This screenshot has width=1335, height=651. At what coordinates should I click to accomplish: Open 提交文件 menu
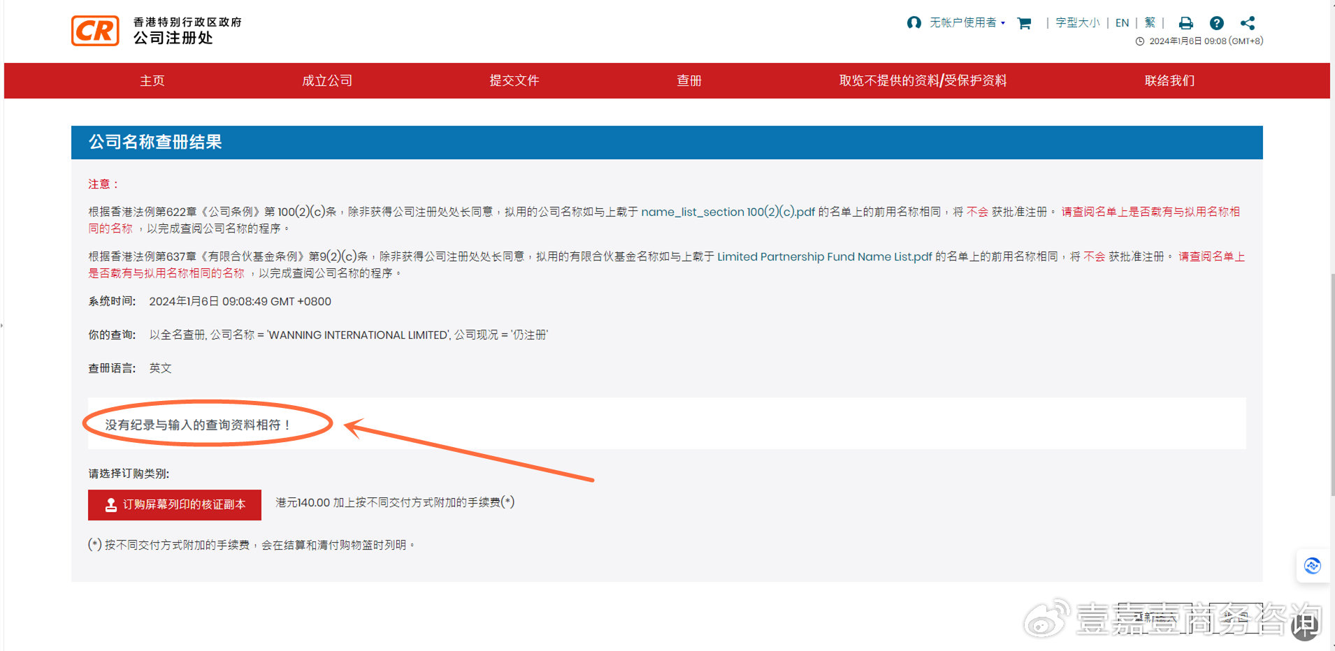click(514, 81)
